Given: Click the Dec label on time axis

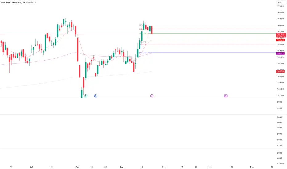Looking at the screenshot, I should pos(252,167).
